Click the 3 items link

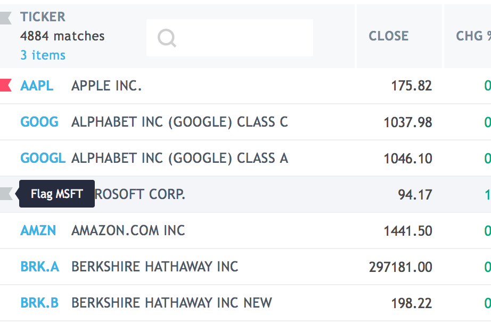(x=43, y=55)
